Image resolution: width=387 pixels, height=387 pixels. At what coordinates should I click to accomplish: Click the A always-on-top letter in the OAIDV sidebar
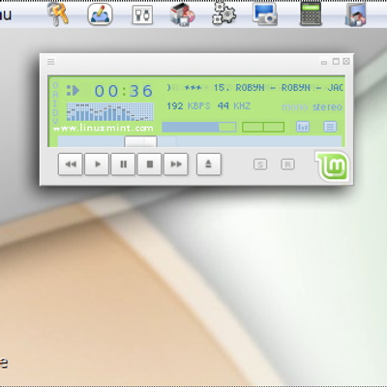55,95
